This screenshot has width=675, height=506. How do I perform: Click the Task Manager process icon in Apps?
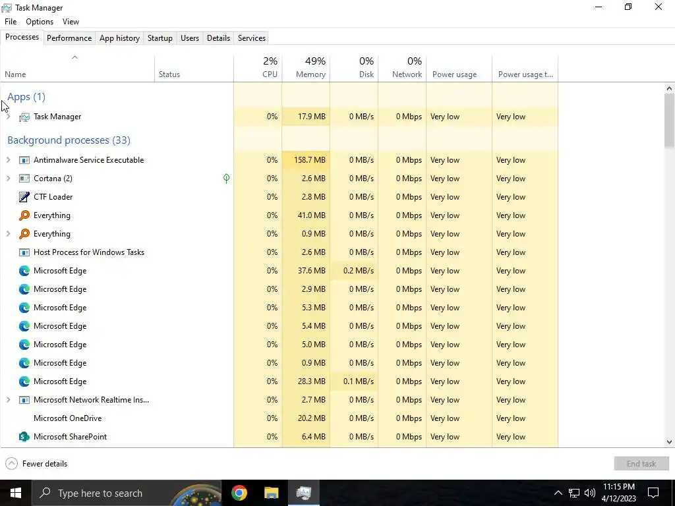24,117
